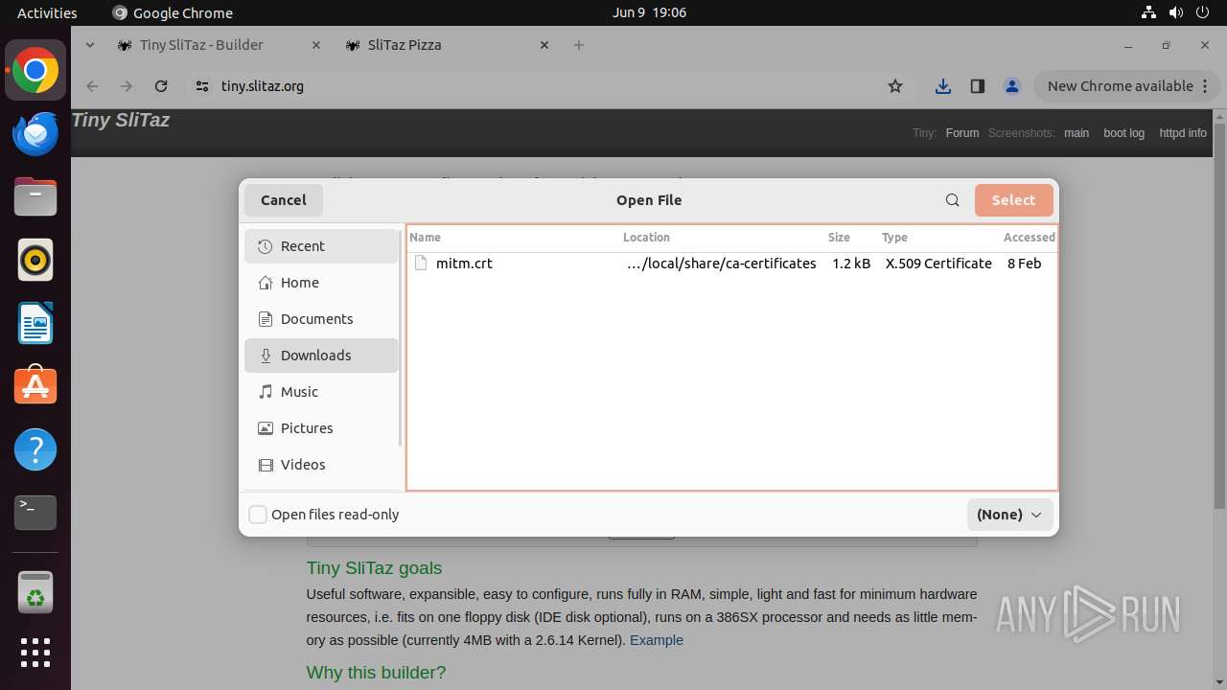Select mitm.crt file in list
The image size is (1227, 690).
tap(732, 264)
